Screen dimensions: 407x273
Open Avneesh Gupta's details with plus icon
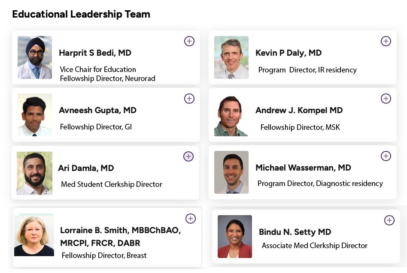[x=189, y=99]
